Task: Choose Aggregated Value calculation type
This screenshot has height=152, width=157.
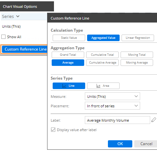Action: [103, 38]
